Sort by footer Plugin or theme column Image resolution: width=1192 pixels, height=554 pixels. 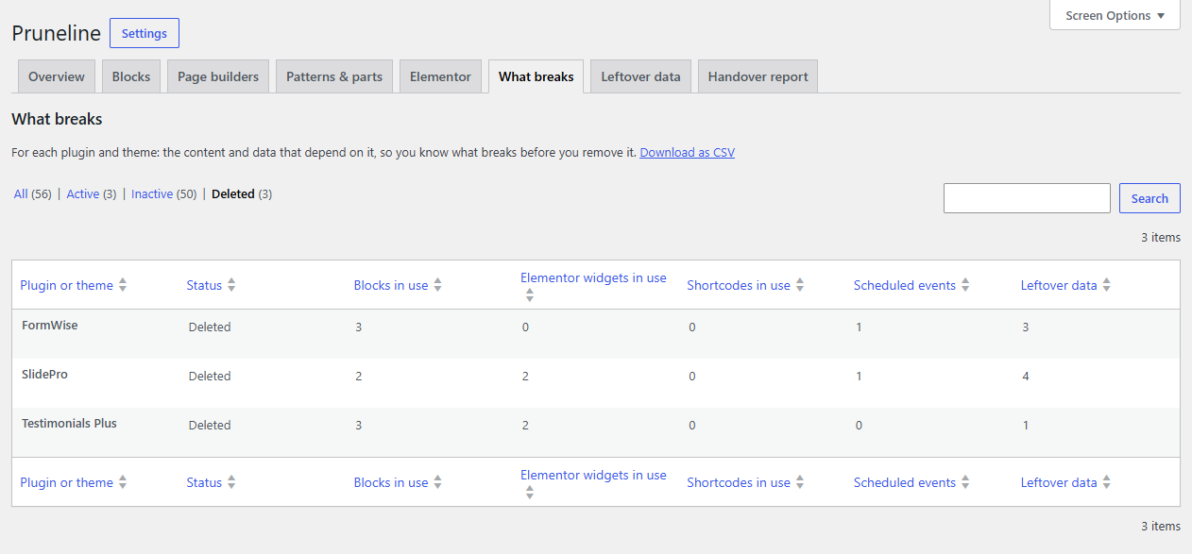(66, 482)
